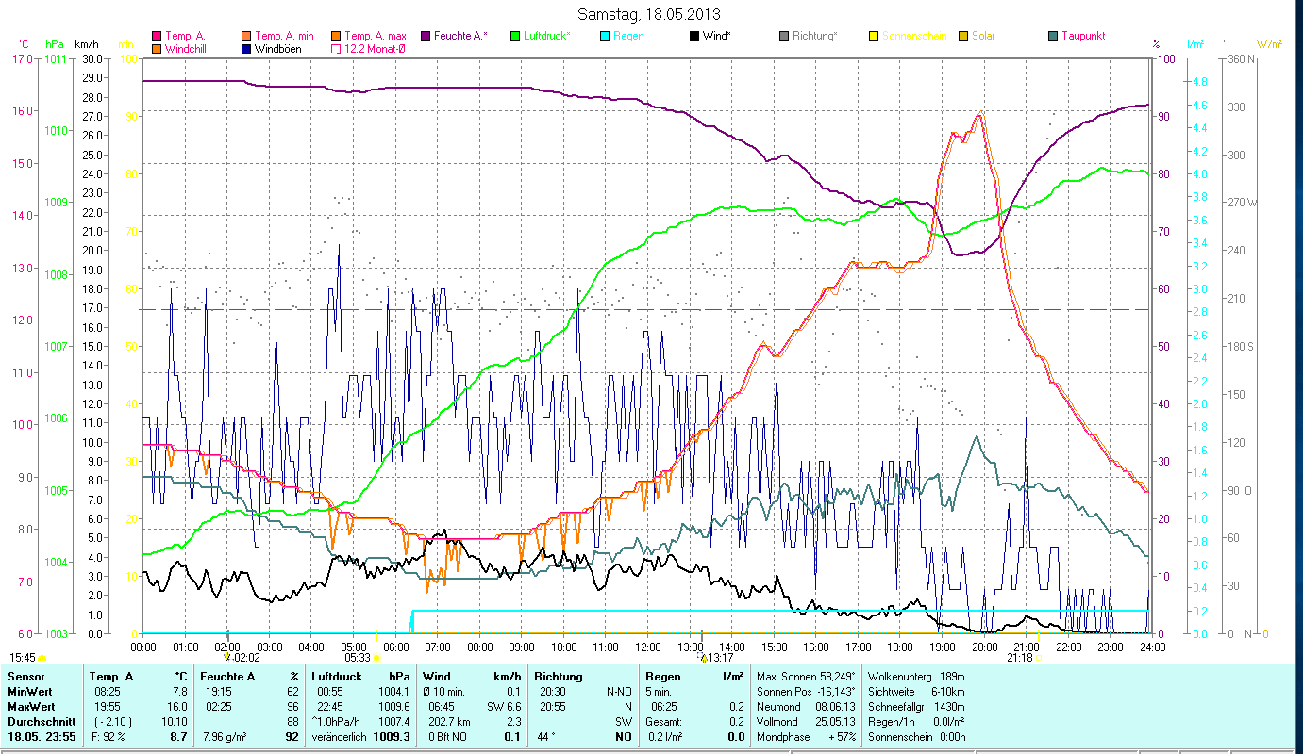The width and height of the screenshot is (1303, 754).
Task: Click the 12.2 Monat-Ø legend box
Action: pos(337,48)
